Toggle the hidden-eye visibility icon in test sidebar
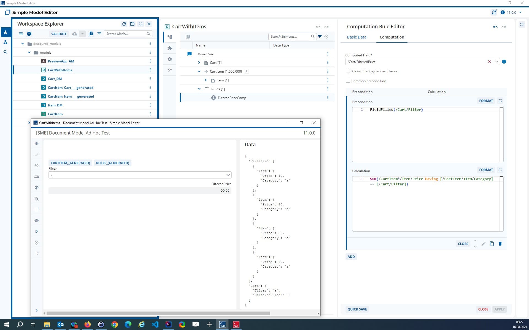 point(36,221)
